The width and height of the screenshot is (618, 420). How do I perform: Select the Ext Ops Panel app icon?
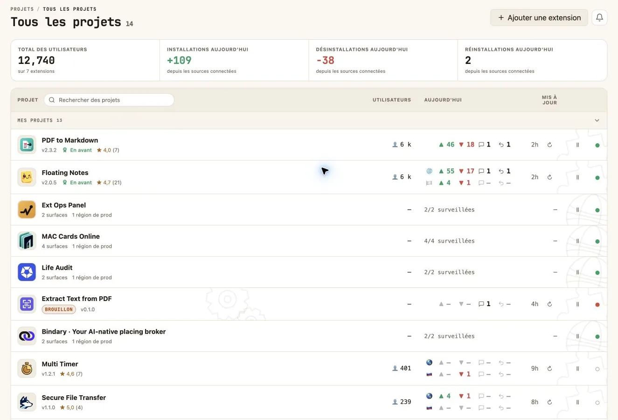[27, 210]
